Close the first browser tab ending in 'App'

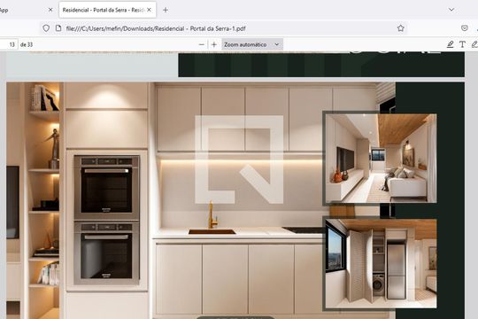[x=50, y=10]
